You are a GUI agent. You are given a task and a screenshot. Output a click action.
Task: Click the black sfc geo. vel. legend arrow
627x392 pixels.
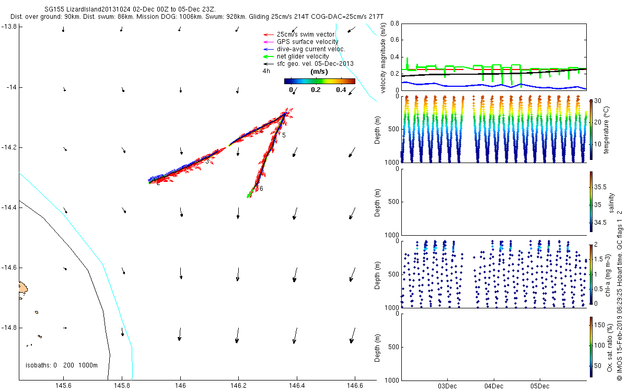tap(268, 64)
